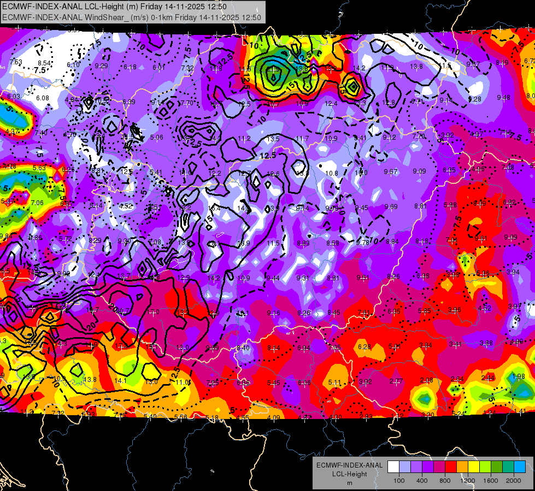Click legend tick label 1600
535x491 pixels.
[490, 481]
